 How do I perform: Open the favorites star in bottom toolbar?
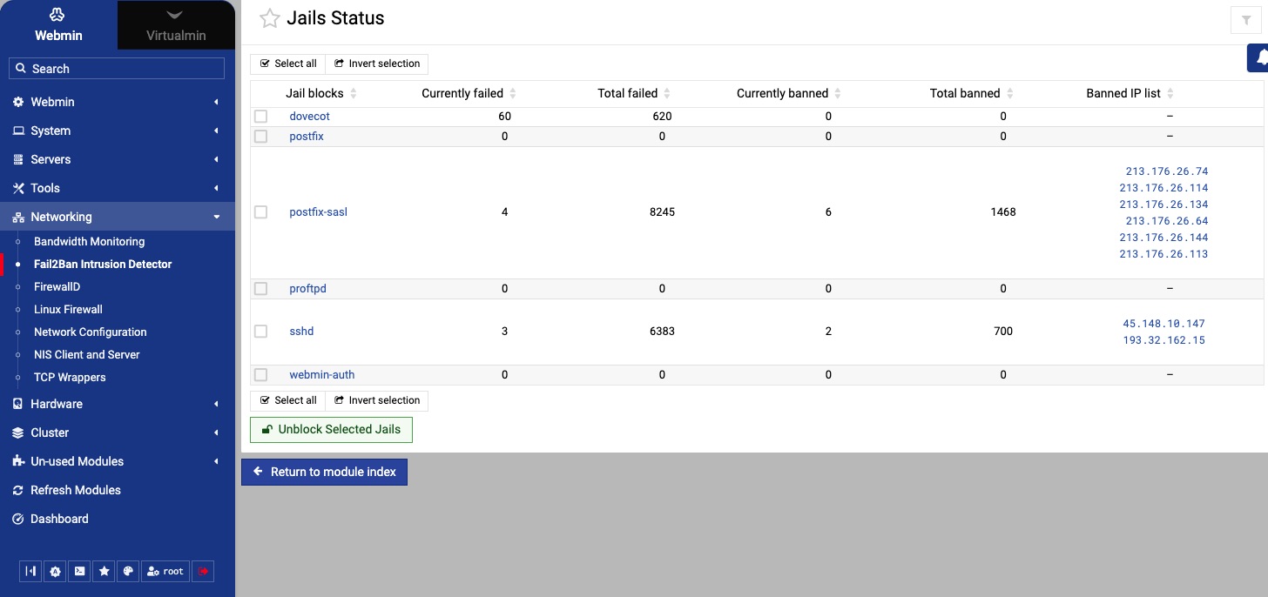pos(104,571)
